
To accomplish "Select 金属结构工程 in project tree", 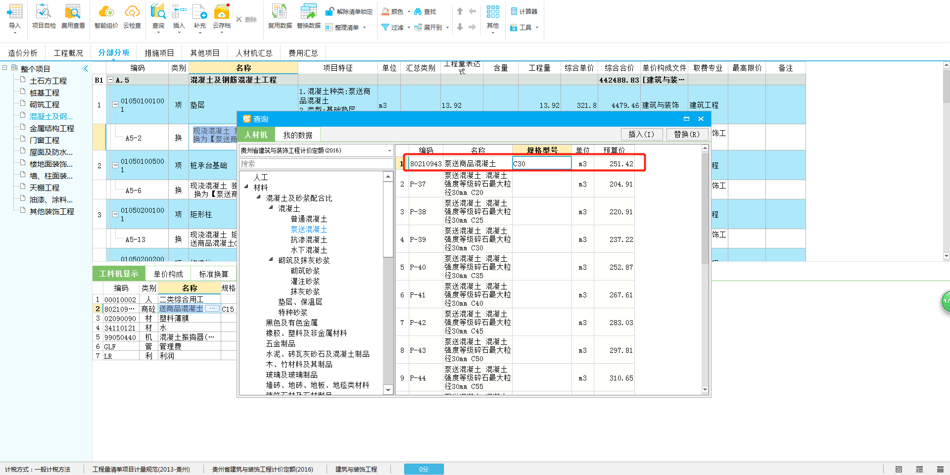I will 52,128.
